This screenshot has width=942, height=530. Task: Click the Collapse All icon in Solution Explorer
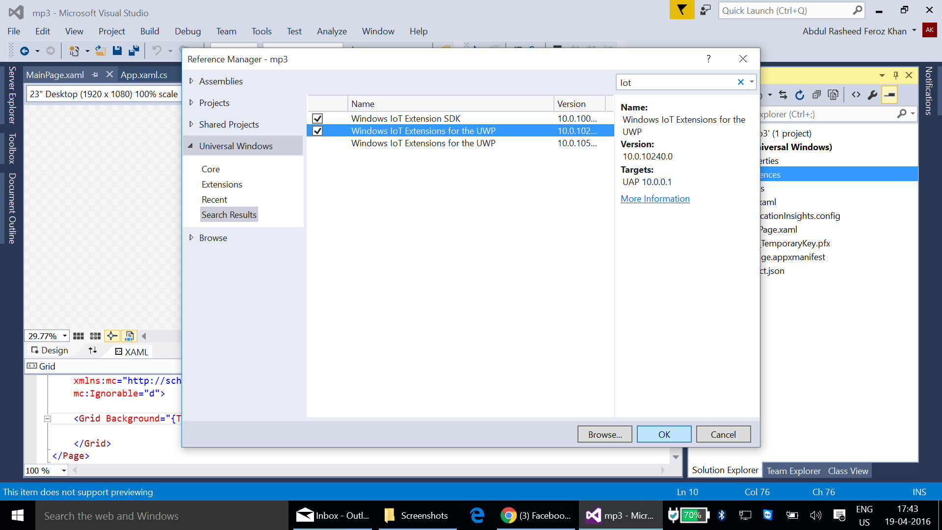click(x=816, y=95)
